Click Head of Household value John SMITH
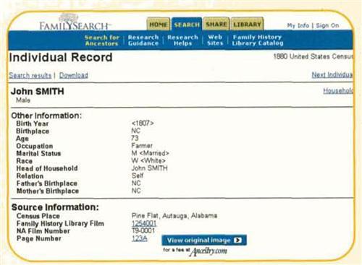The width and height of the screenshot is (362, 265). click(x=150, y=168)
